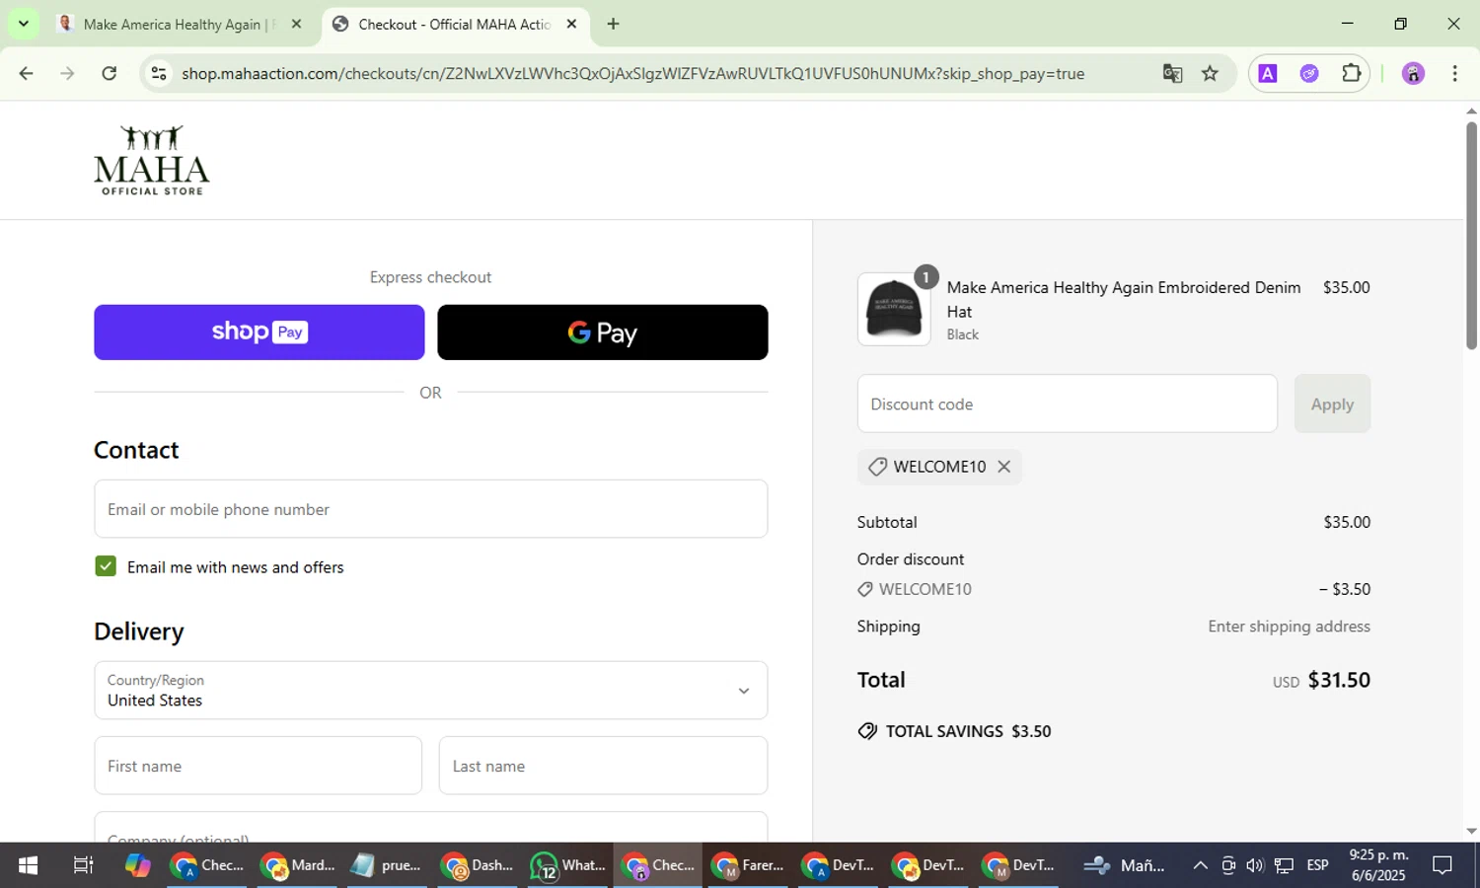Click the First name field
1480x888 pixels.
pos(259,766)
